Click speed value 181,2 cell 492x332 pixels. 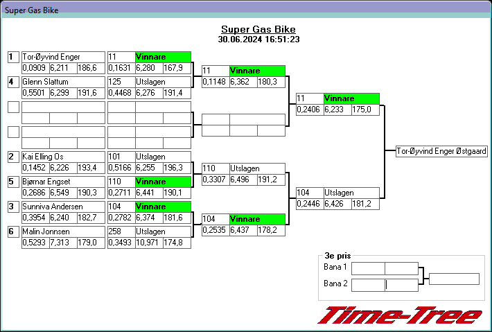pyautogui.click(x=366, y=204)
